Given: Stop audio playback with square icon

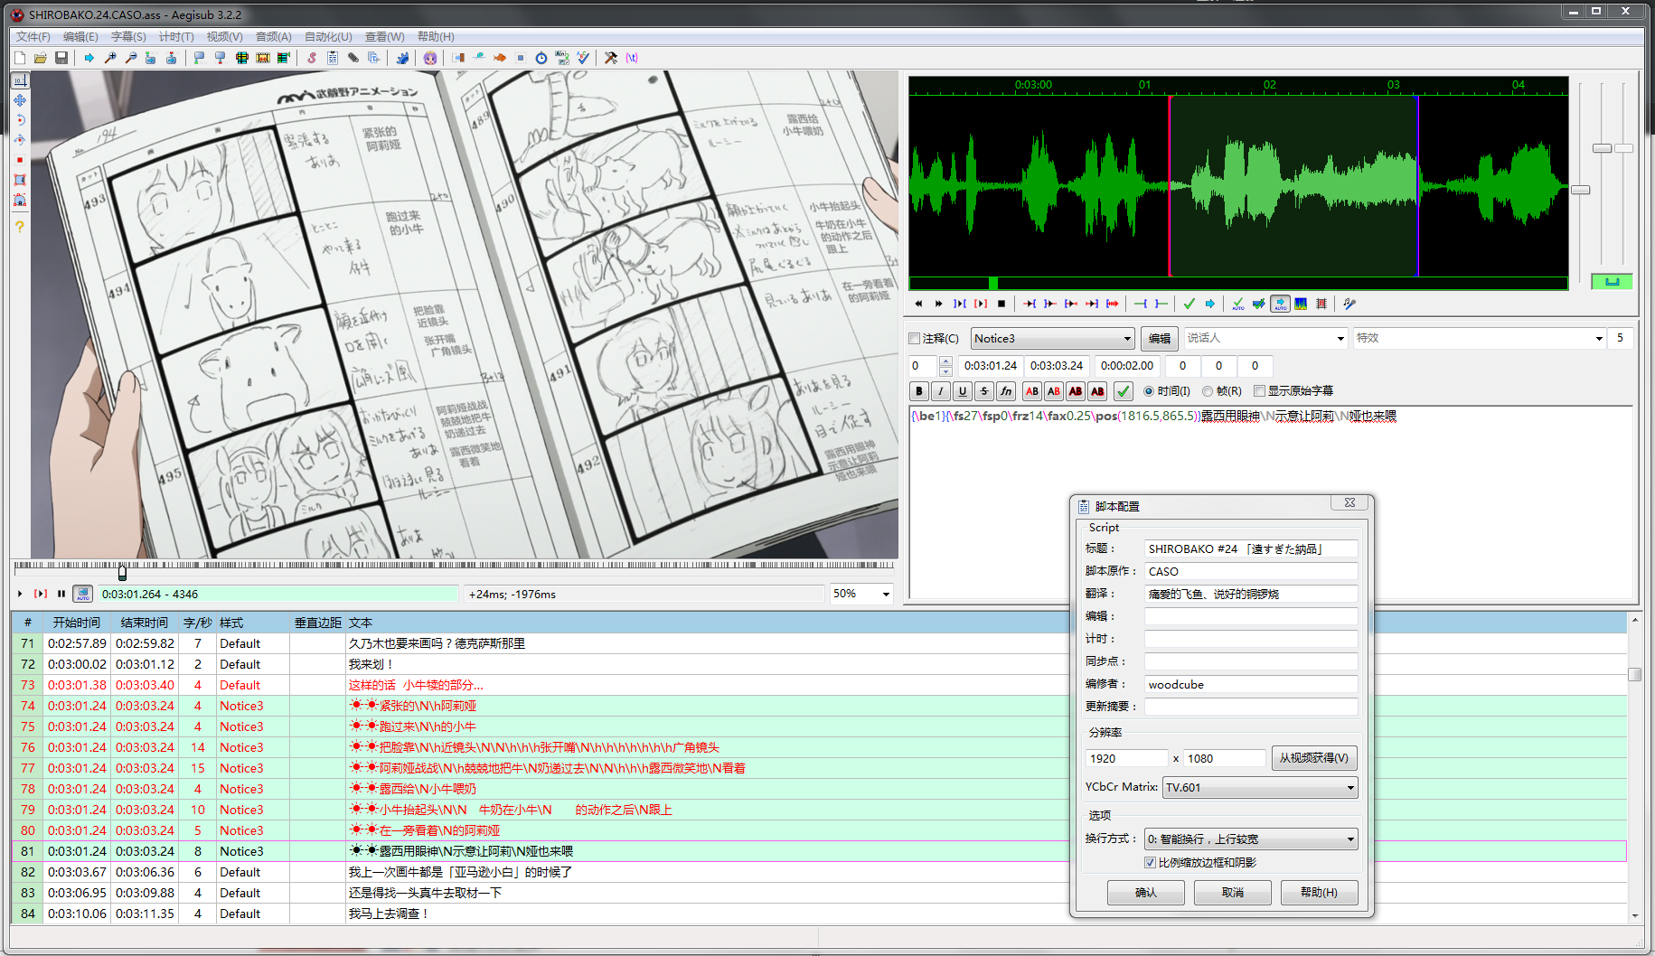Looking at the screenshot, I should 1001,304.
